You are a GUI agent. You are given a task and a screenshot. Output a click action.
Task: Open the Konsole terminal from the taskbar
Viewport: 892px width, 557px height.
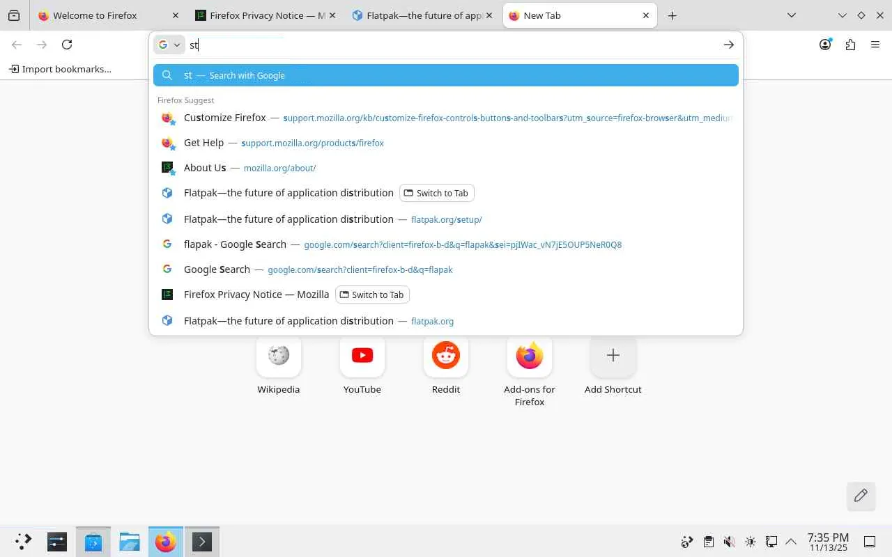202,542
